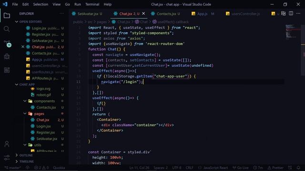Click the code minimap preview

(293, 32)
